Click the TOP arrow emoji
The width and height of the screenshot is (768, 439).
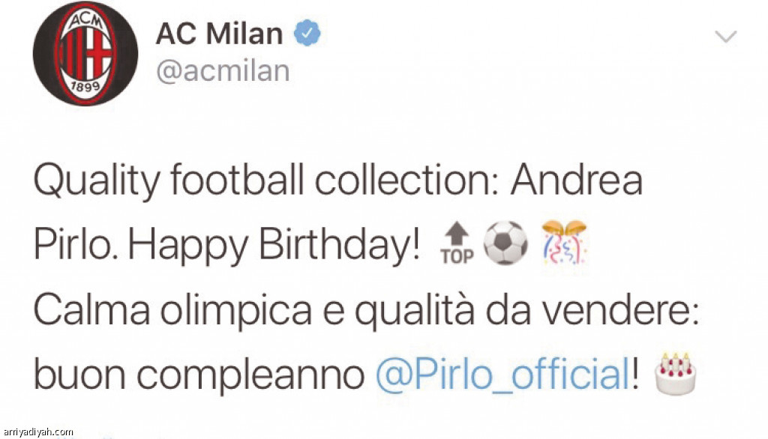tap(457, 243)
